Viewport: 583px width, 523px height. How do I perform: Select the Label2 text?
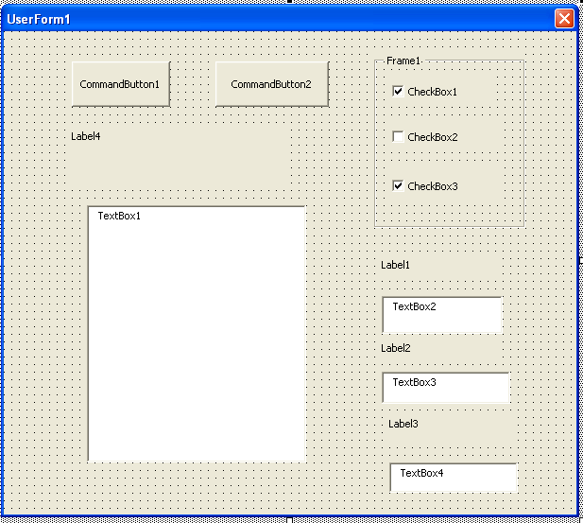tap(396, 348)
